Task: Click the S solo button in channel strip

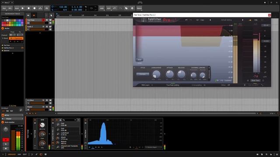Action: tap(6, 144)
